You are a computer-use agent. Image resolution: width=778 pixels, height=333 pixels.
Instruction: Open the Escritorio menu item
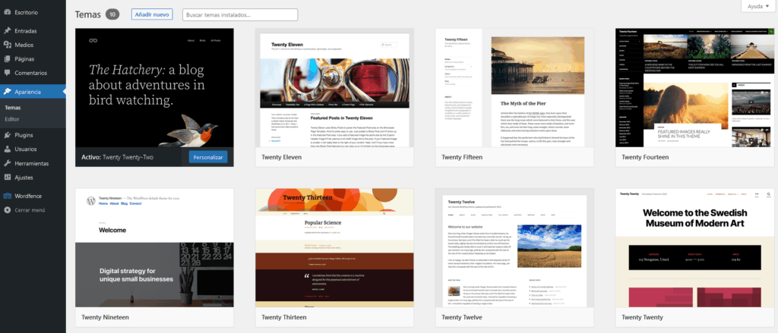(x=33, y=12)
